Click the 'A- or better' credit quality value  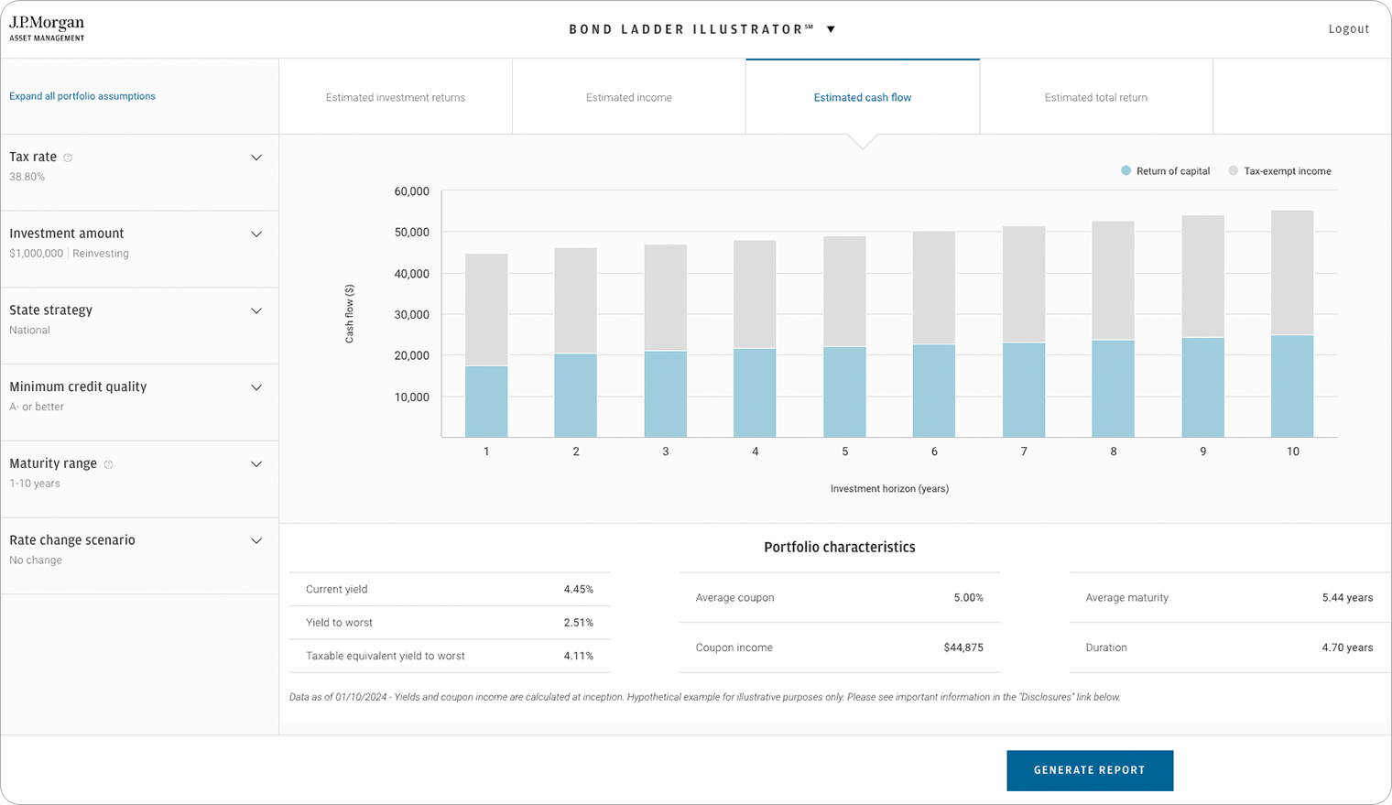pyautogui.click(x=37, y=408)
